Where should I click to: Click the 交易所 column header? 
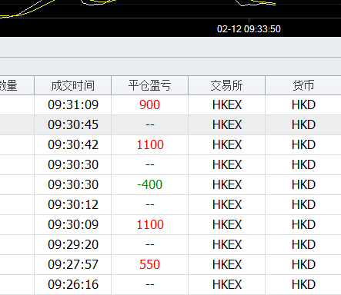(x=227, y=85)
